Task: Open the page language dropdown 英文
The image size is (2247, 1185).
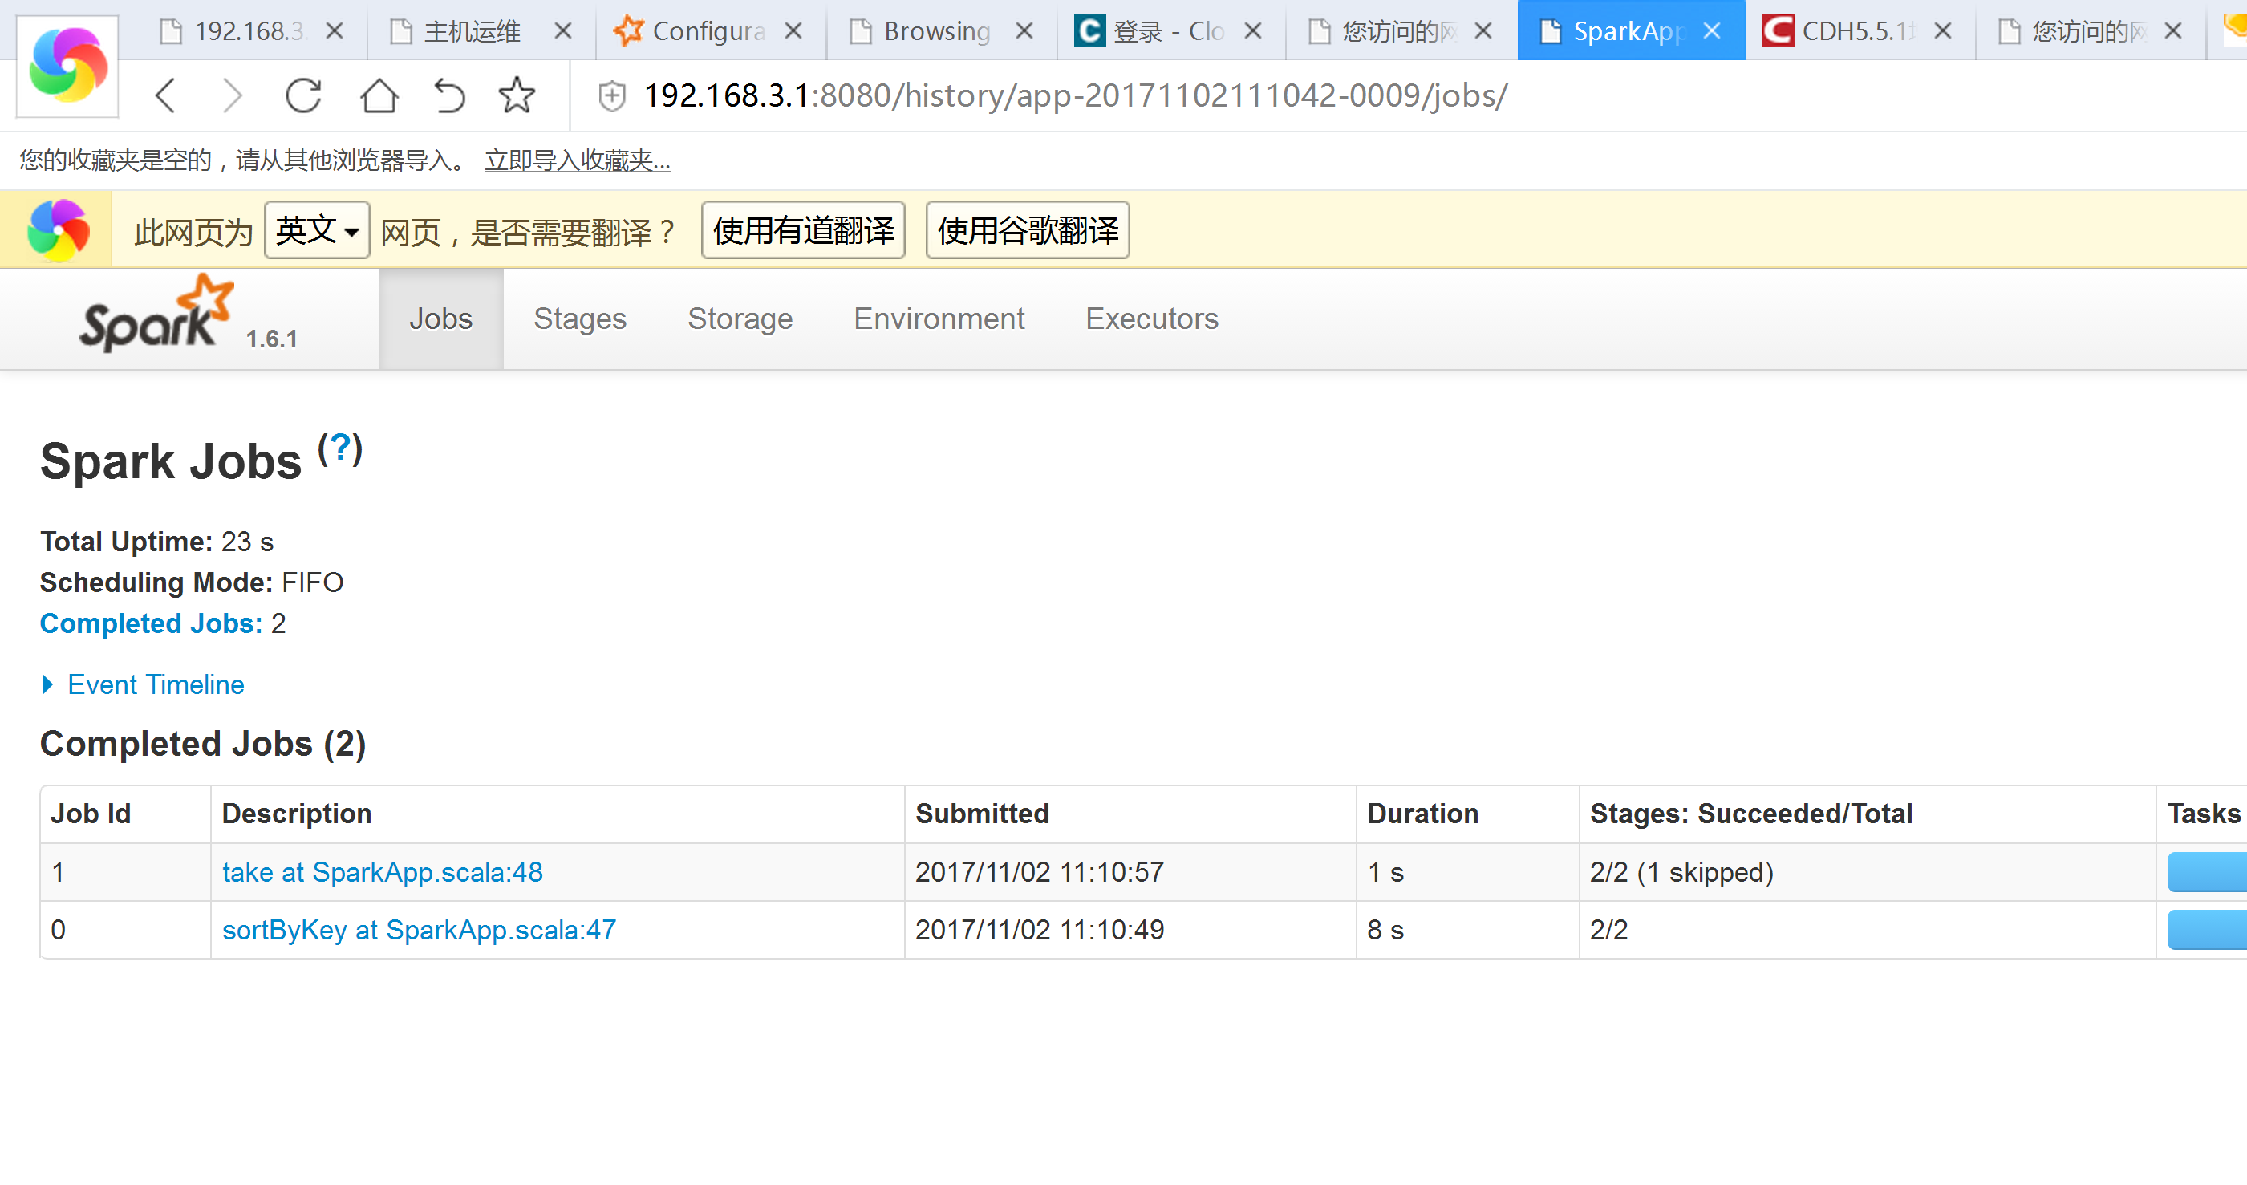Action: 317,230
